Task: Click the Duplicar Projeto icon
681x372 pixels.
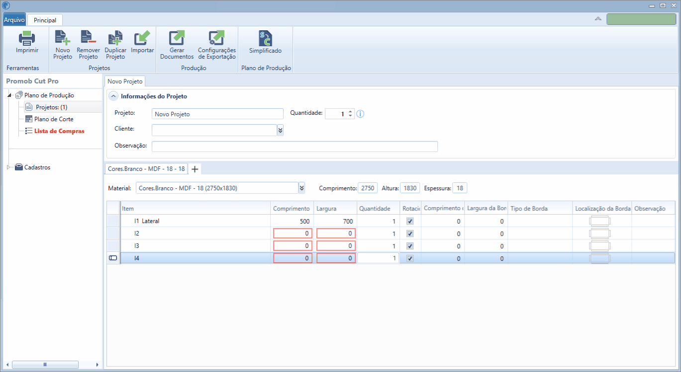Action: tap(115, 38)
